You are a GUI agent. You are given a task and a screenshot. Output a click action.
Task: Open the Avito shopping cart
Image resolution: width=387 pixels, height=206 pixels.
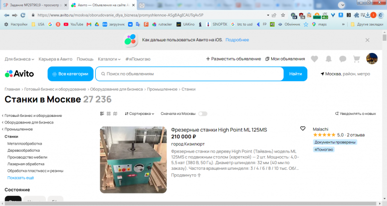(x=356, y=59)
